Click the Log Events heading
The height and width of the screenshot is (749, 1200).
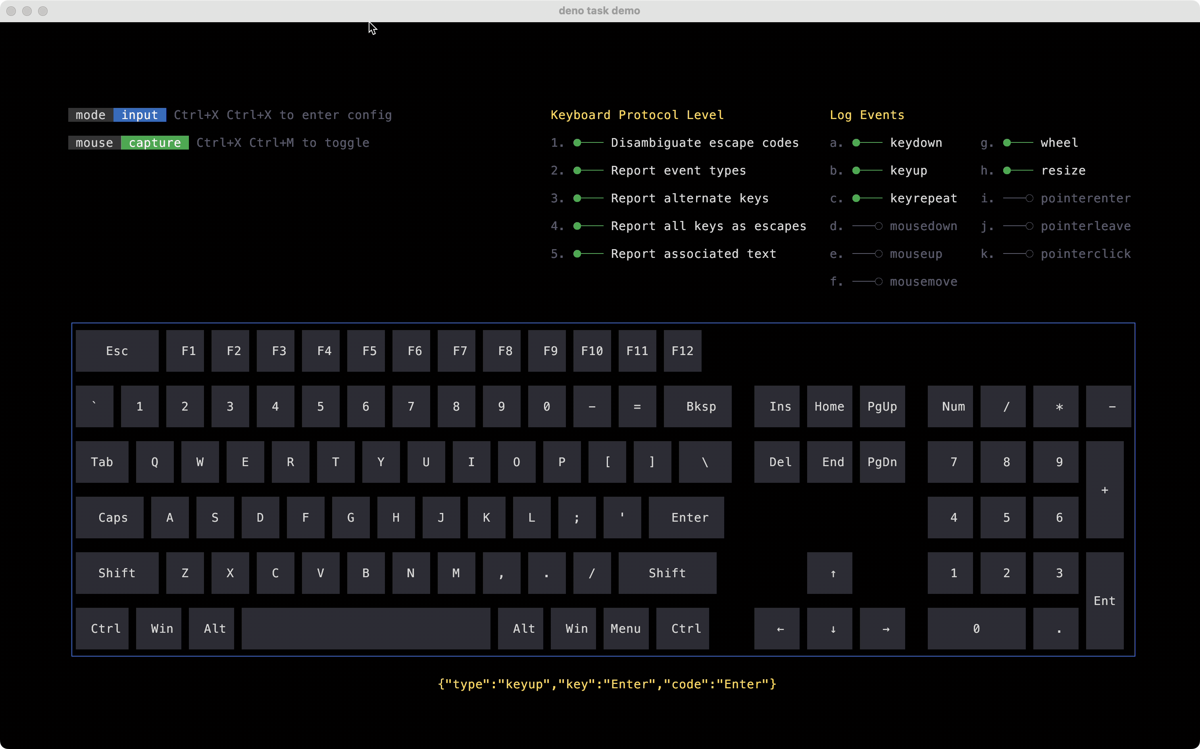coord(867,115)
